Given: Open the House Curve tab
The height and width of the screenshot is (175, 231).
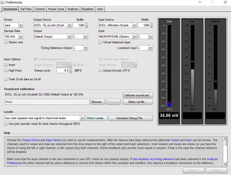Looking at the screenshot, I should click(x=56, y=9).
